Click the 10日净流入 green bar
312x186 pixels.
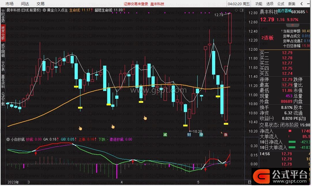(x=292, y=142)
